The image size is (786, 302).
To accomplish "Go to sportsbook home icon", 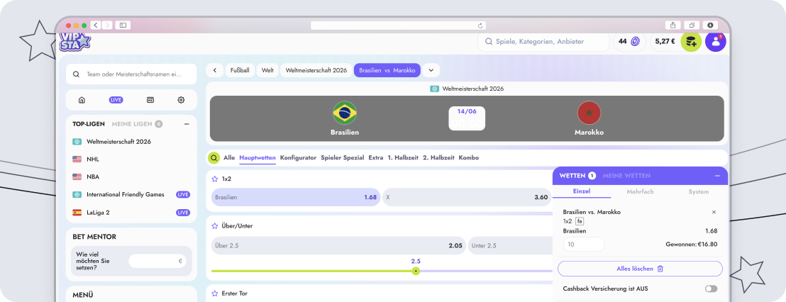I will (x=82, y=100).
